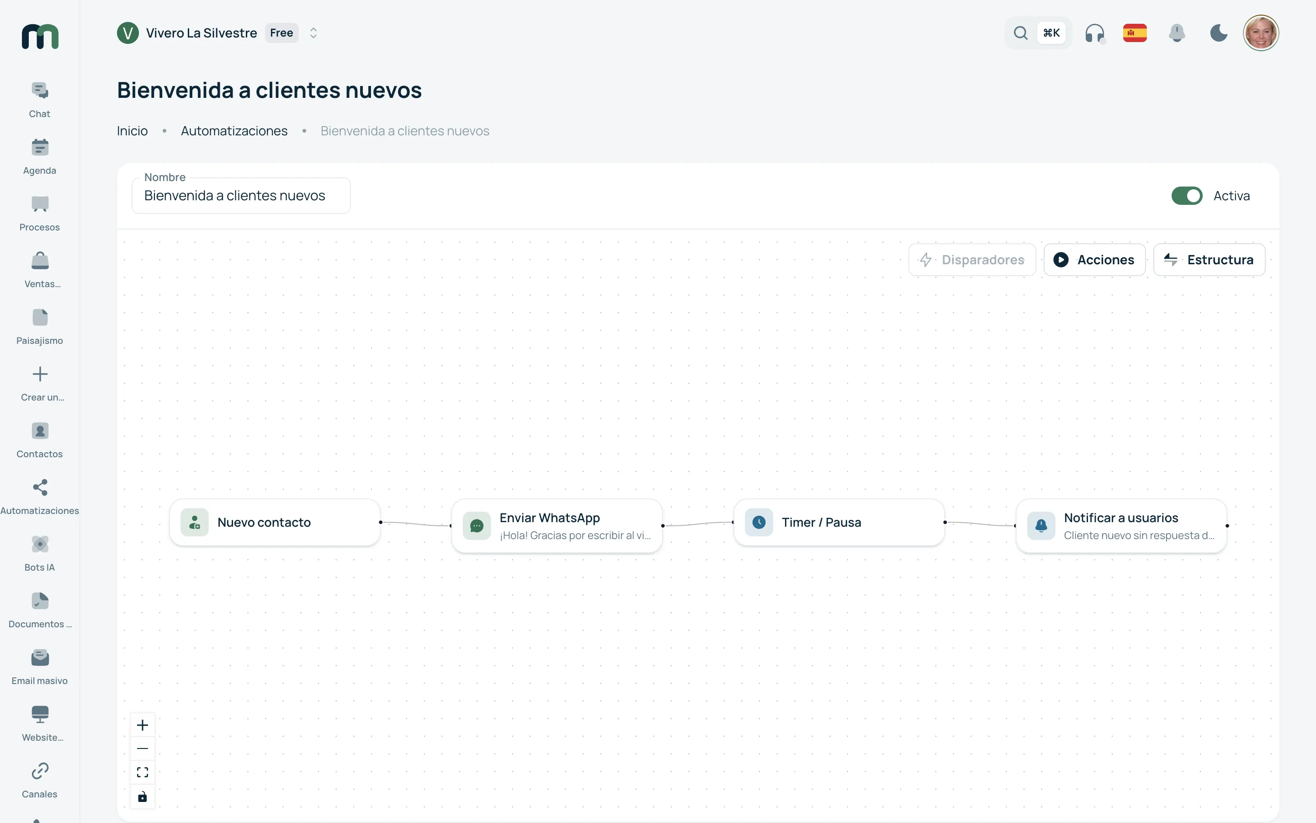The width and height of the screenshot is (1316, 823).
Task: Open the Bots IA section
Action: [x=40, y=554]
